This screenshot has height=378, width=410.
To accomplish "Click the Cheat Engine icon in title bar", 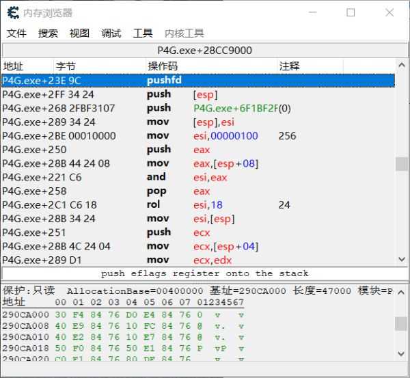I will [x=12, y=13].
